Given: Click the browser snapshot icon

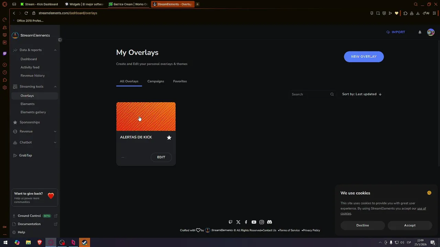Looking at the screenshot, I should pos(378,13).
